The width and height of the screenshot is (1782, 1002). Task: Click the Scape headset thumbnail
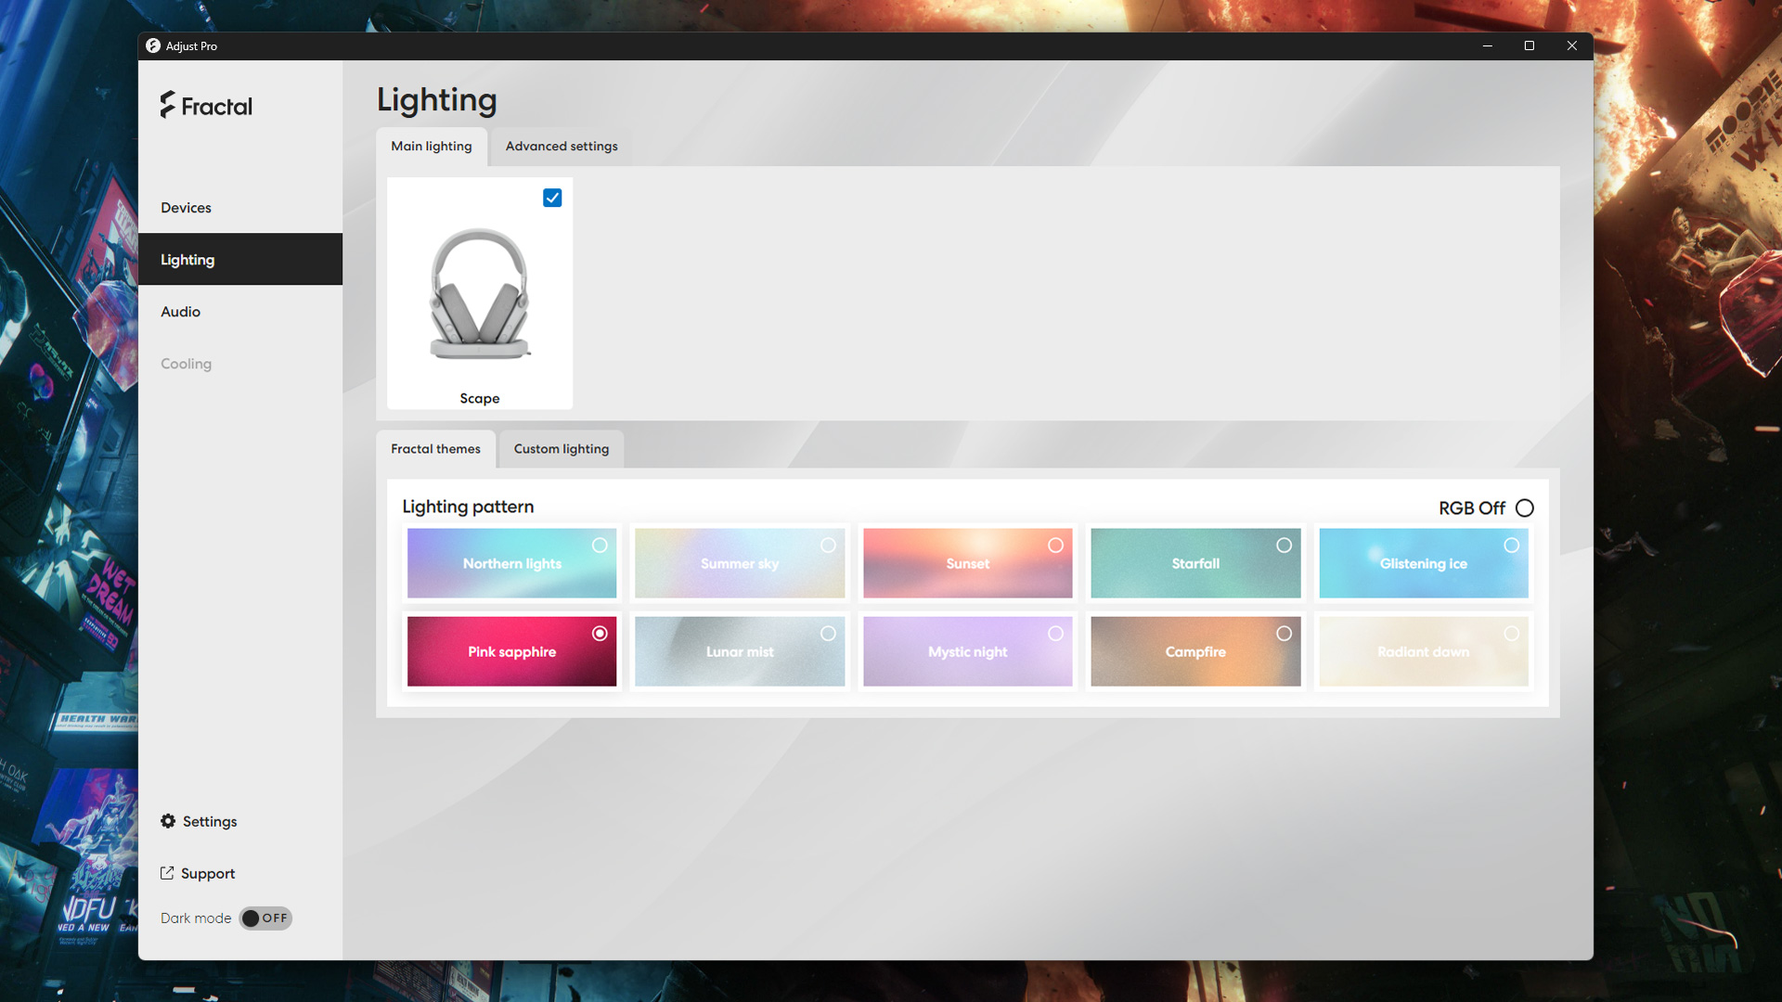480,292
